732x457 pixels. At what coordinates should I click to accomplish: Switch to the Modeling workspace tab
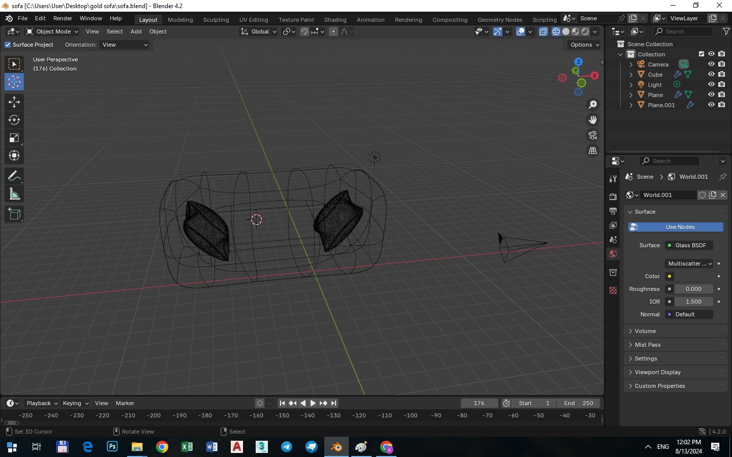[x=180, y=20]
